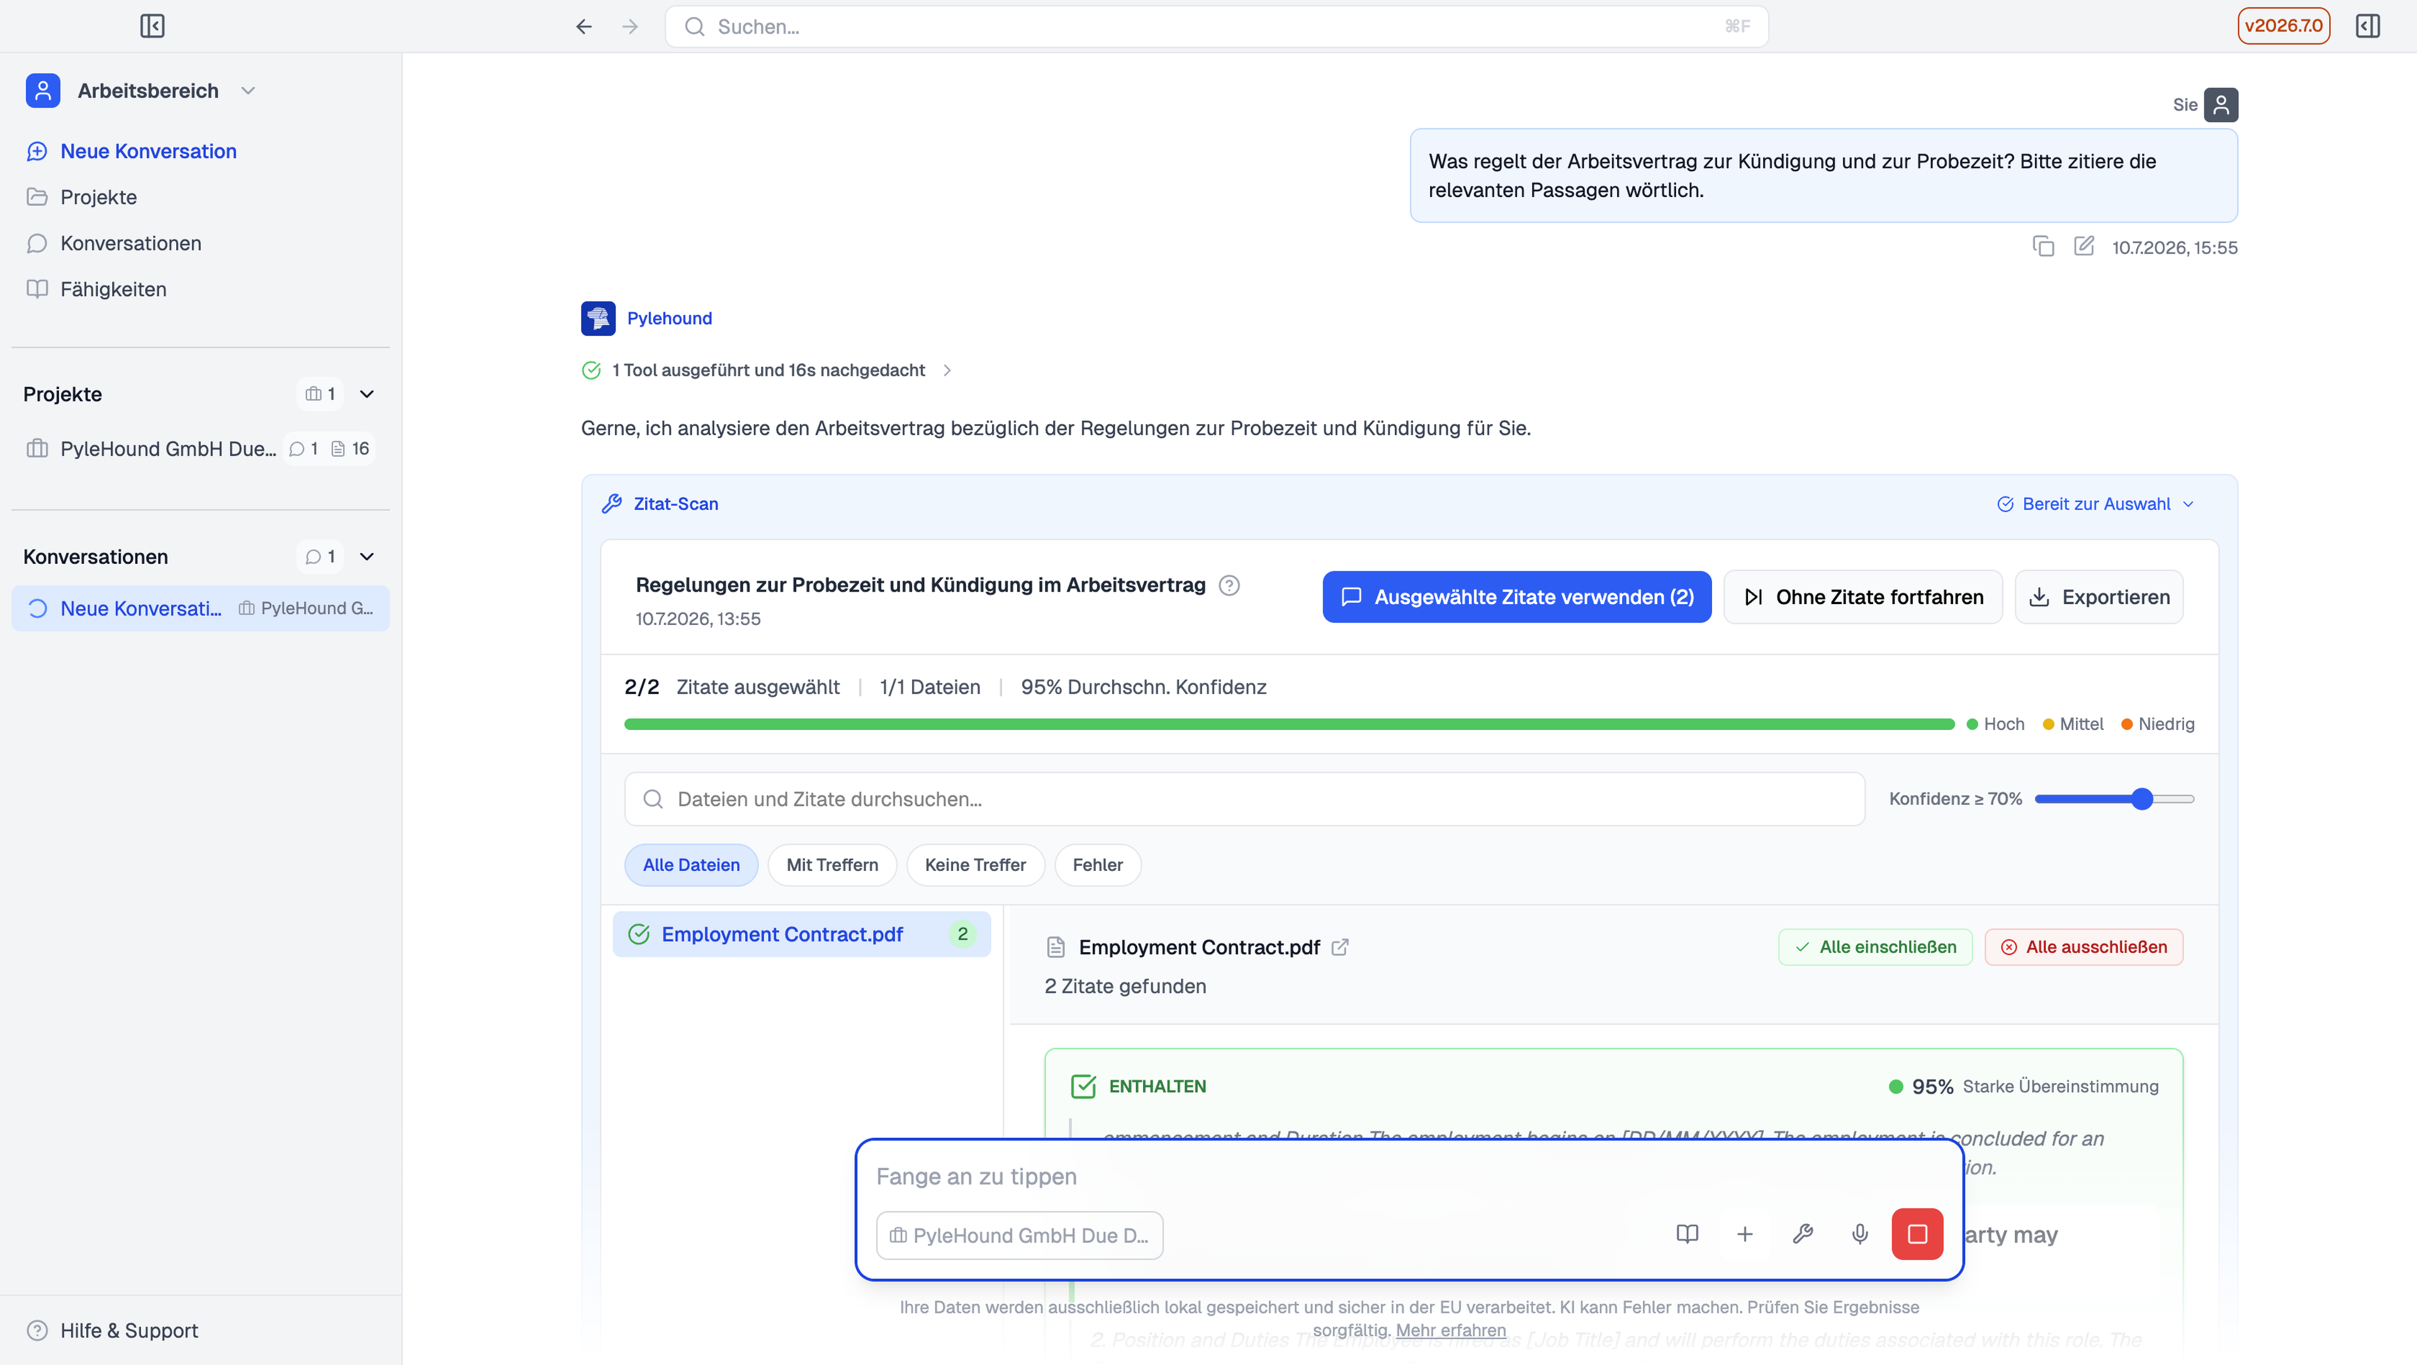Click Alle einschließen
Screen dimensions: 2417x1365
pos(1874,947)
